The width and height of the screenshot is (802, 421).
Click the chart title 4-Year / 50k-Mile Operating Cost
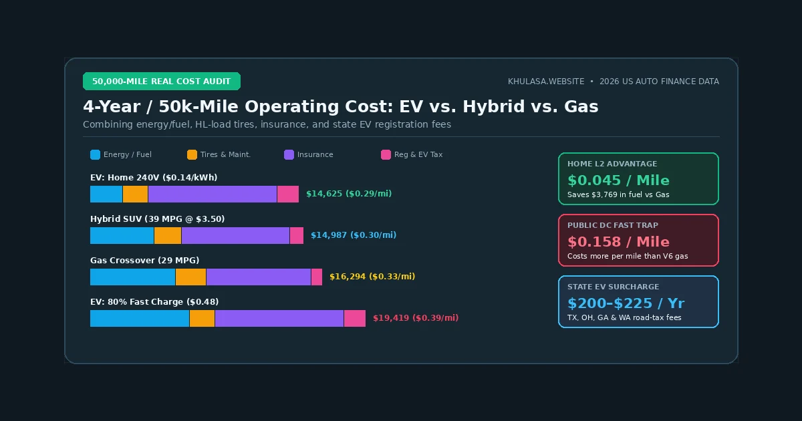pyautogui.click(x=341, y=107)
